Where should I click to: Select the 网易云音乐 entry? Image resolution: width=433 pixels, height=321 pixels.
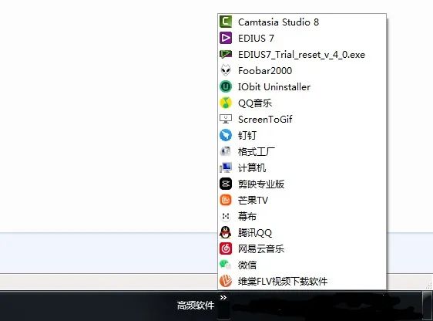pyautogui.click(x=302, y=248)
